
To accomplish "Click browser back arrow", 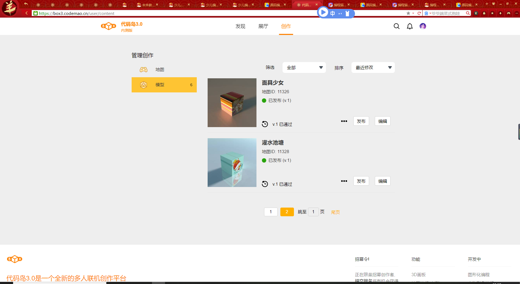I will pos(26,13).
